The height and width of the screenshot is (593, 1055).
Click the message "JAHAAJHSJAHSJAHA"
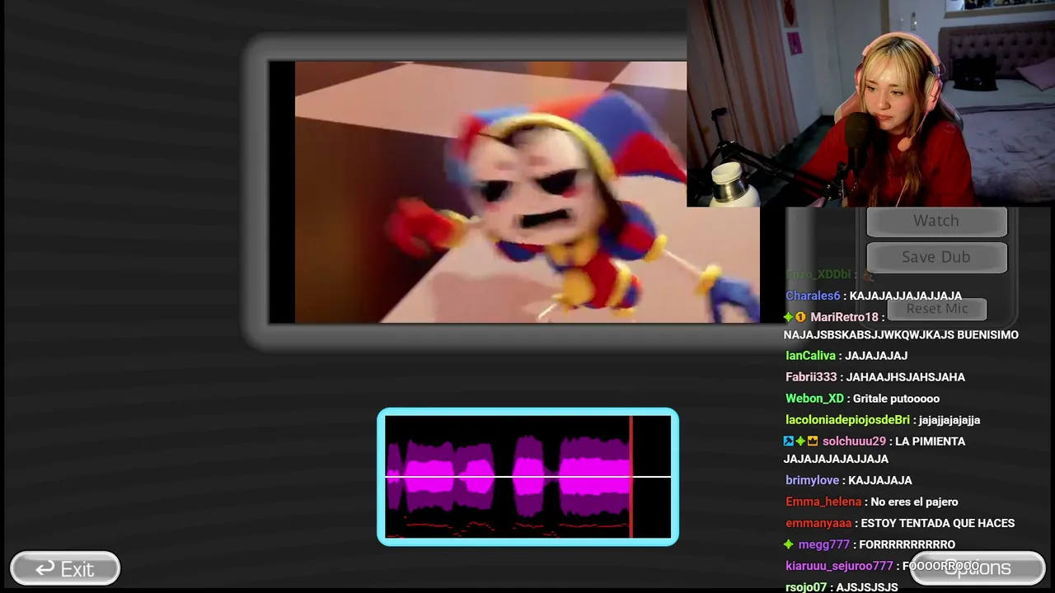(x=906, y=377)
